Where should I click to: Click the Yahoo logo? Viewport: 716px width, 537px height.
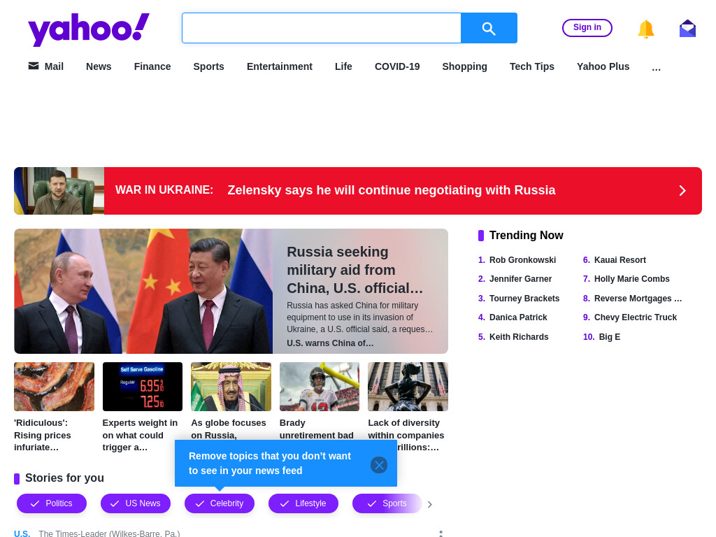coord(89,29)
